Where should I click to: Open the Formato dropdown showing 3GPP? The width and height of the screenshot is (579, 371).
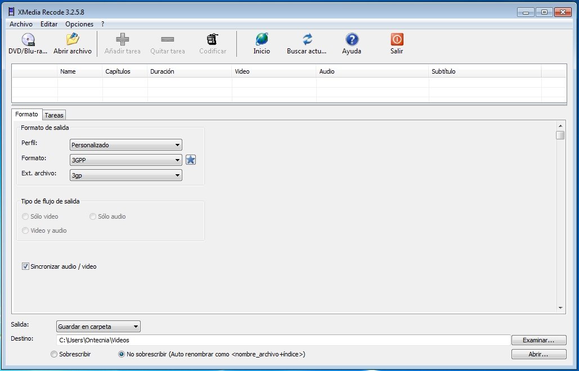tap(126, 160)
